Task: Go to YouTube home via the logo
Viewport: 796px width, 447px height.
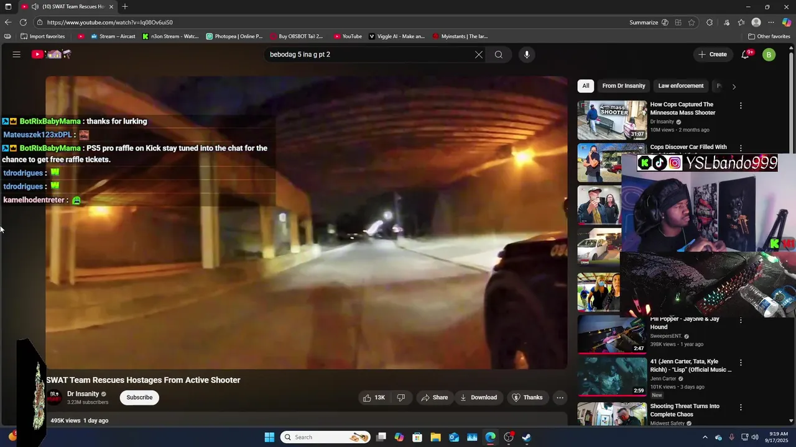Action: click(52, 55)
